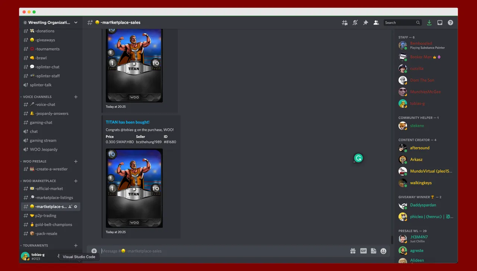Collapse the WOO MARKETPLACE category
Image resolution: width=477 pixels, height=271 pixels.
click(38, 181)
